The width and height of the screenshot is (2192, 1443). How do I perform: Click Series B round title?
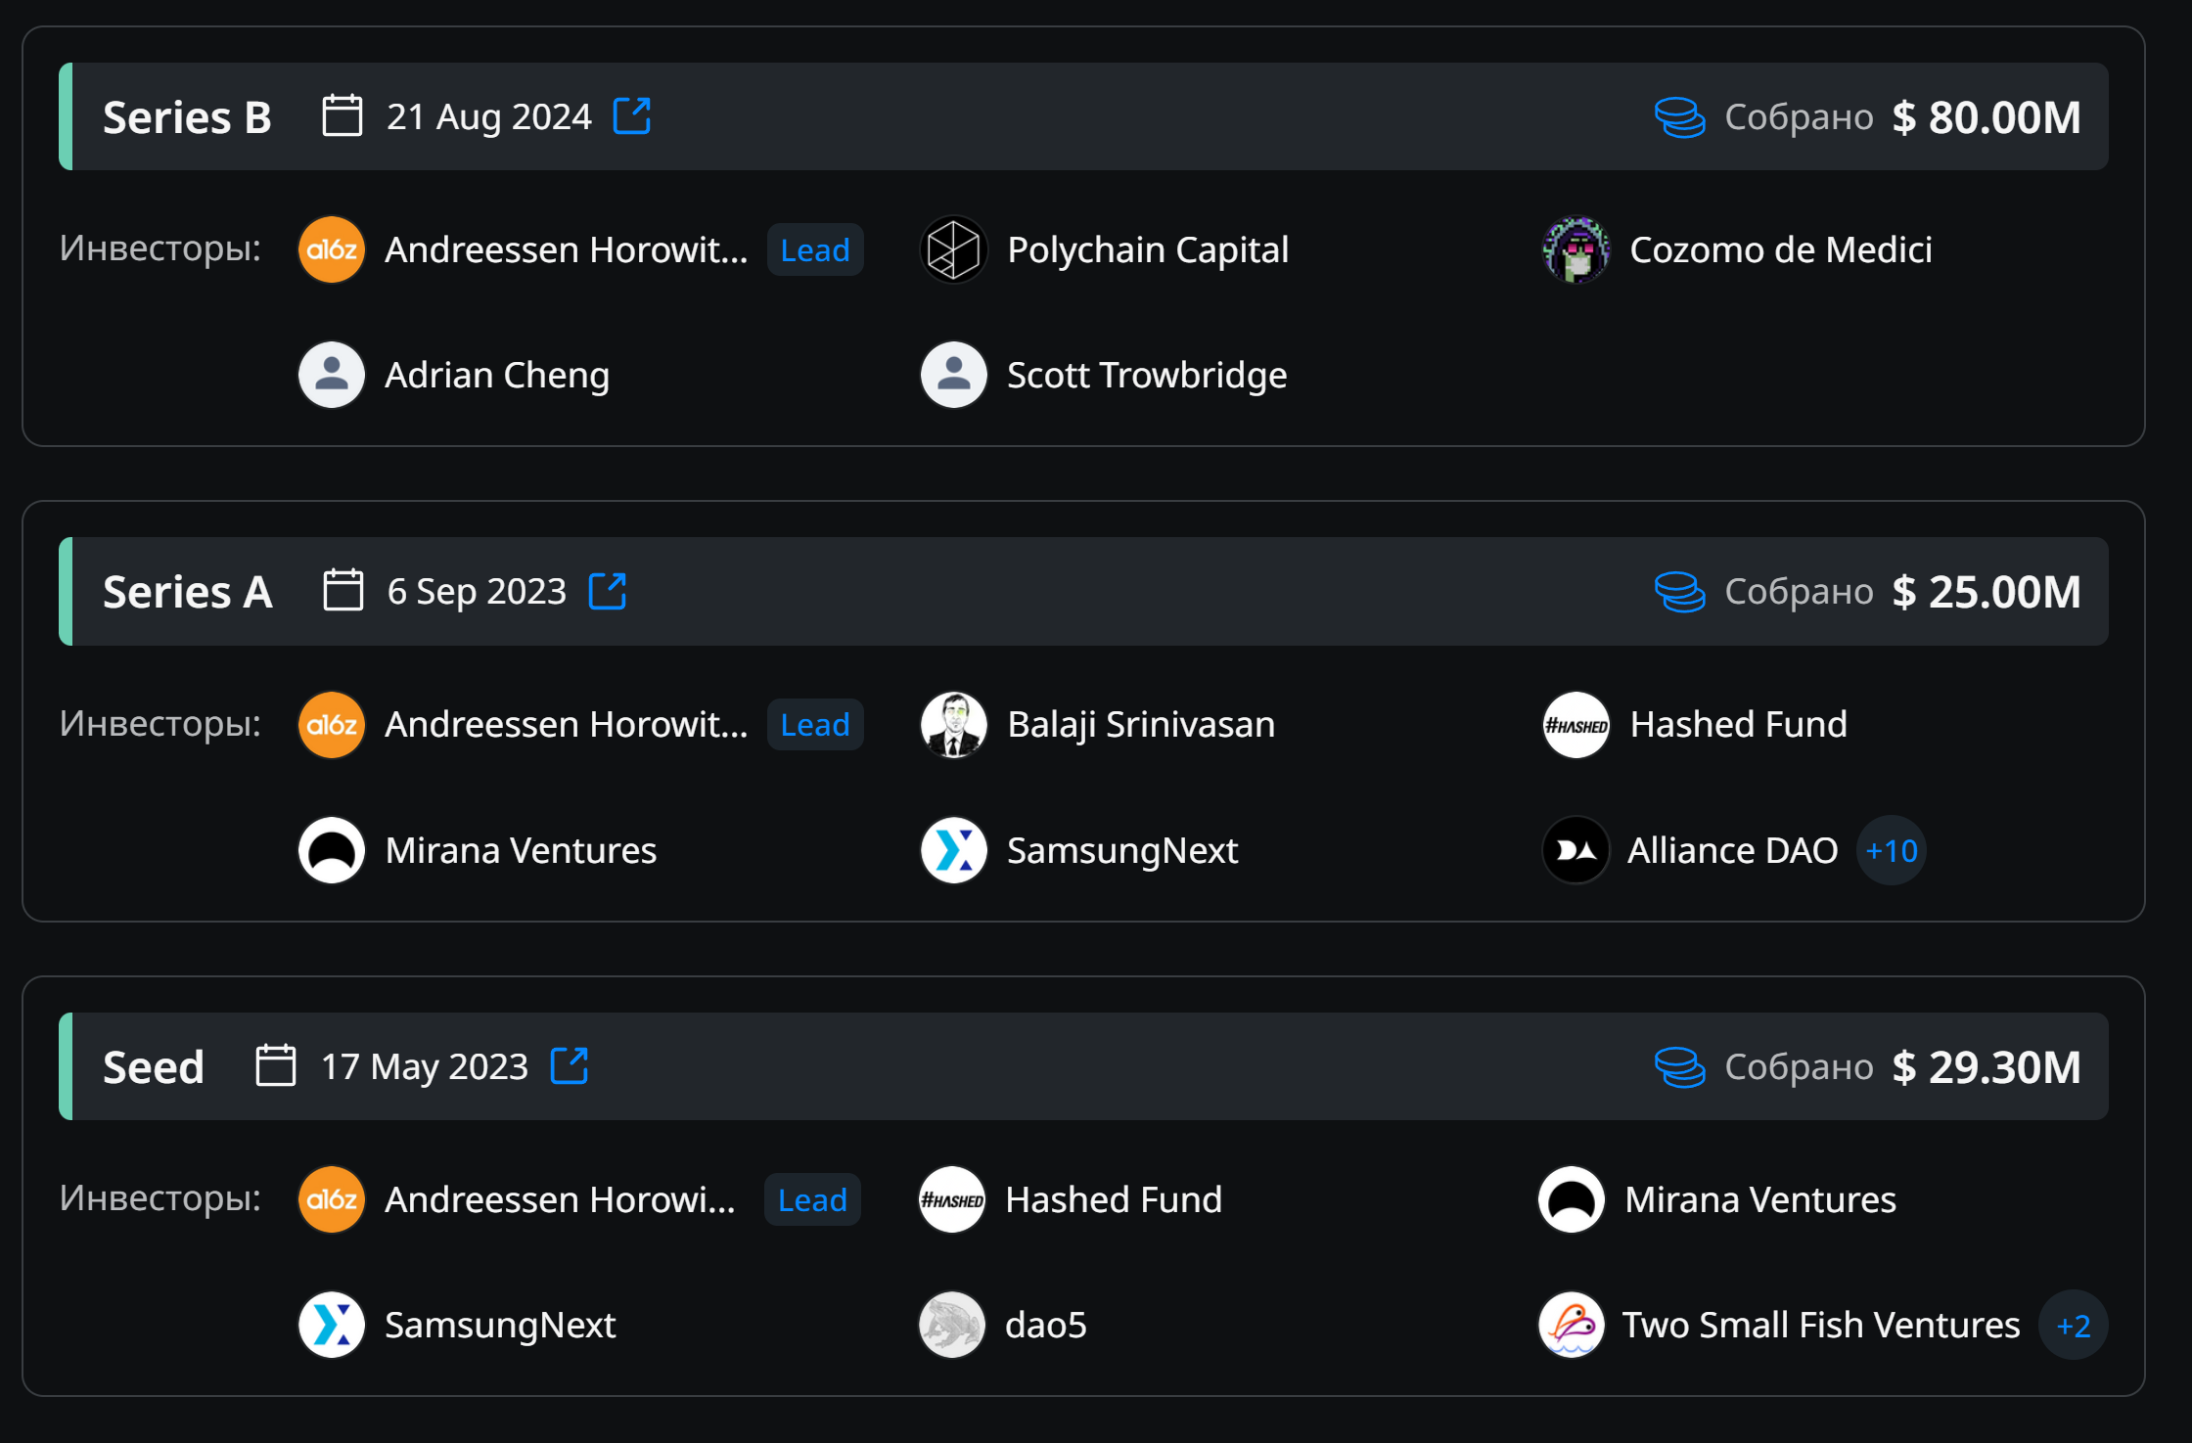187,117
